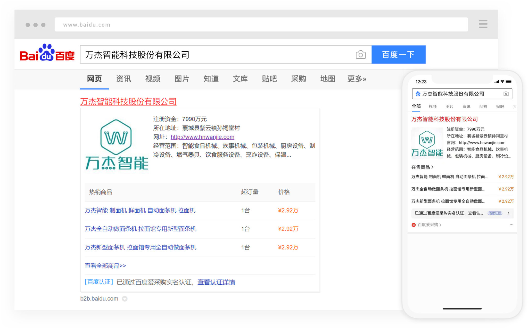Image resolution: width=528 pixels, height=329 pixels.
Task: Expand the dropdown arrow beside b2b.baidu.com
Action: (x=125, y=299)
